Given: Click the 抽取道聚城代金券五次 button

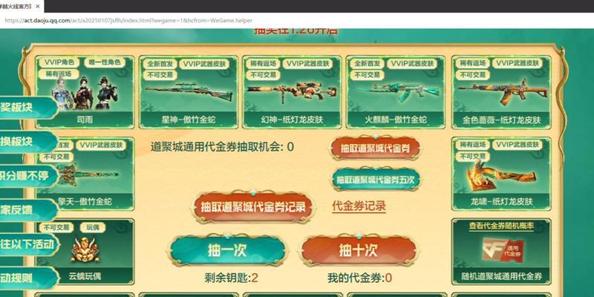Looking at the screenshot, I should pos(376,179).
